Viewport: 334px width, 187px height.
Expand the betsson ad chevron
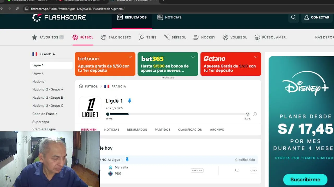130,57
